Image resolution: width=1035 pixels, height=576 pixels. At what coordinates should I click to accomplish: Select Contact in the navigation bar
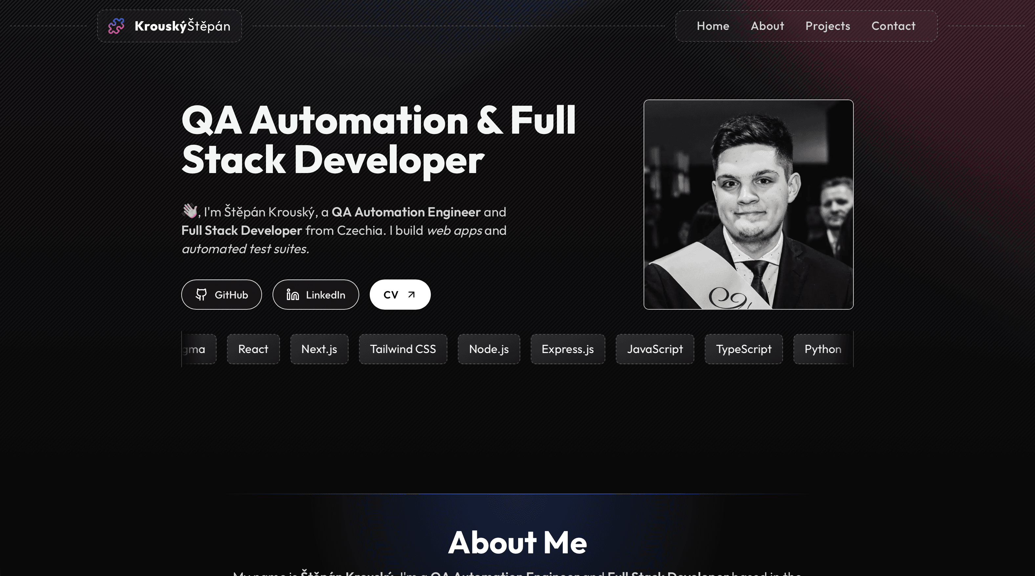(893, 26)
